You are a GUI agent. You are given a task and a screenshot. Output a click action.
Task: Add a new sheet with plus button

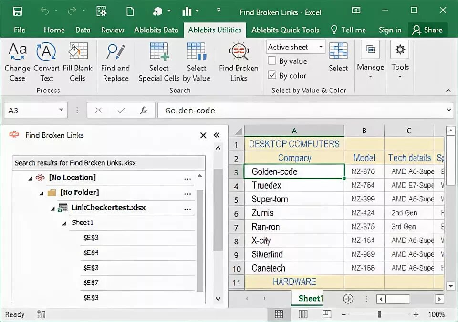[348, 299]
